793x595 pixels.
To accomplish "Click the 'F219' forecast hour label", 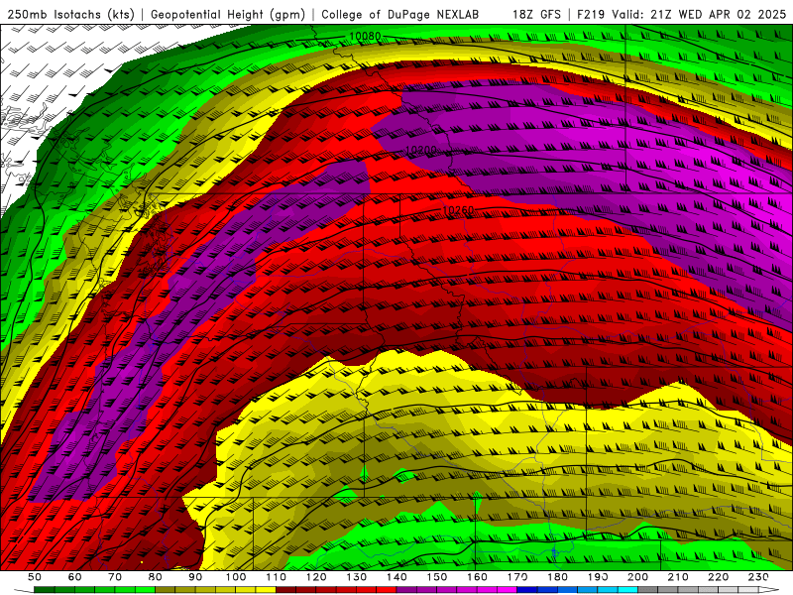I will [x=591, y=14].
